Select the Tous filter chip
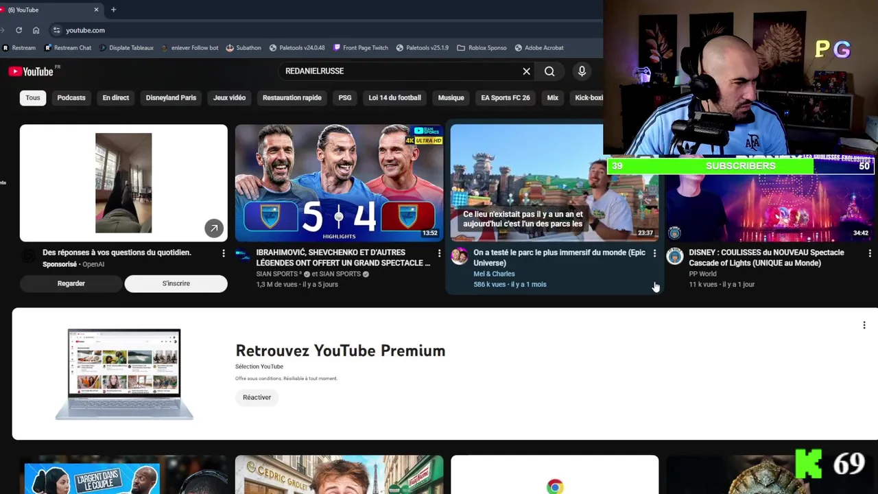The height and width of the screenshot is (494, 878). click(33, 97)
